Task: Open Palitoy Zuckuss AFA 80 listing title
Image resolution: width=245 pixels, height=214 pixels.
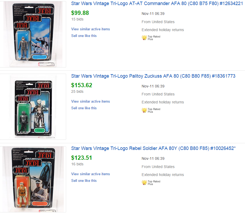Action: [x=153, y=76]
